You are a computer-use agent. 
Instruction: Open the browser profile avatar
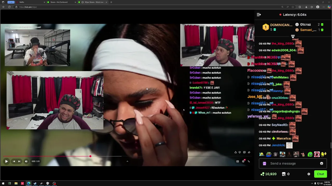[318, 7]
